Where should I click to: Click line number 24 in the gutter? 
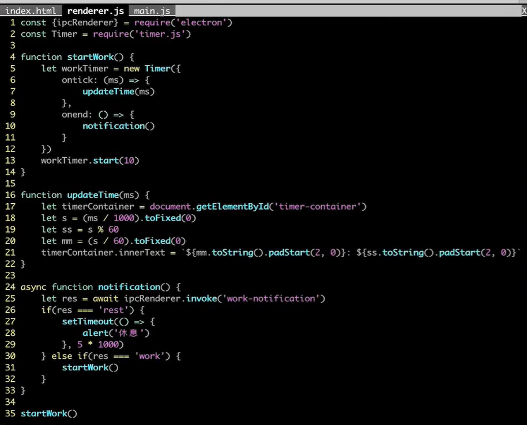(9, 287)
